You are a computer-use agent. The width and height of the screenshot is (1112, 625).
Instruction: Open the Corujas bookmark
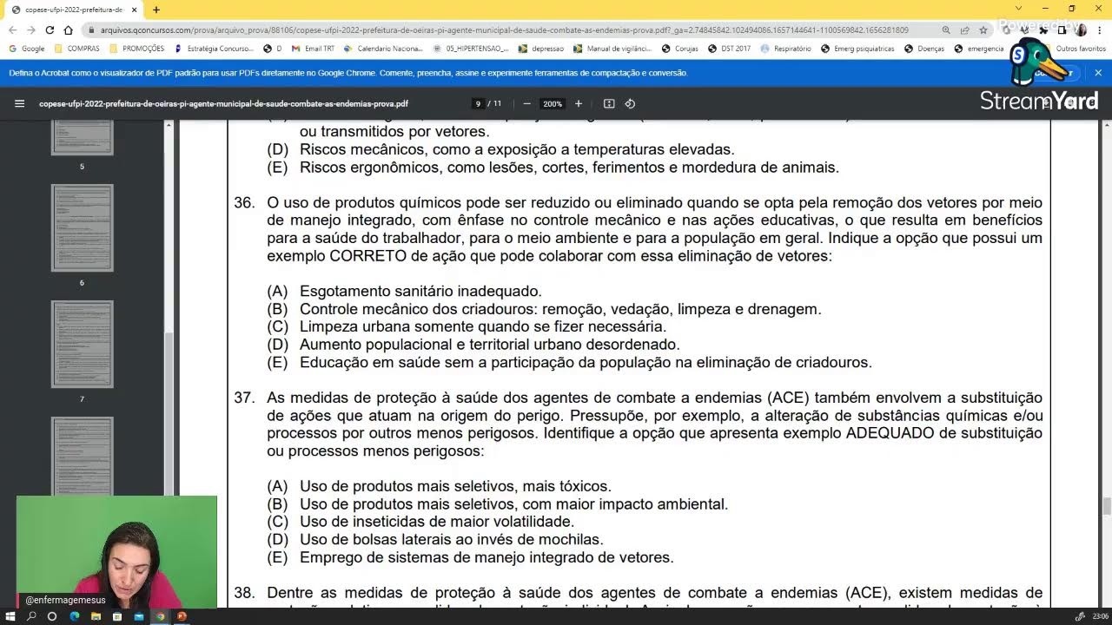[x=679, y=49]
